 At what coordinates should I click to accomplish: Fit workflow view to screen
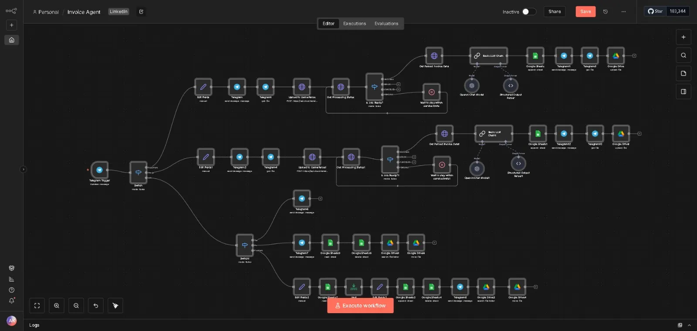[37, 306]
